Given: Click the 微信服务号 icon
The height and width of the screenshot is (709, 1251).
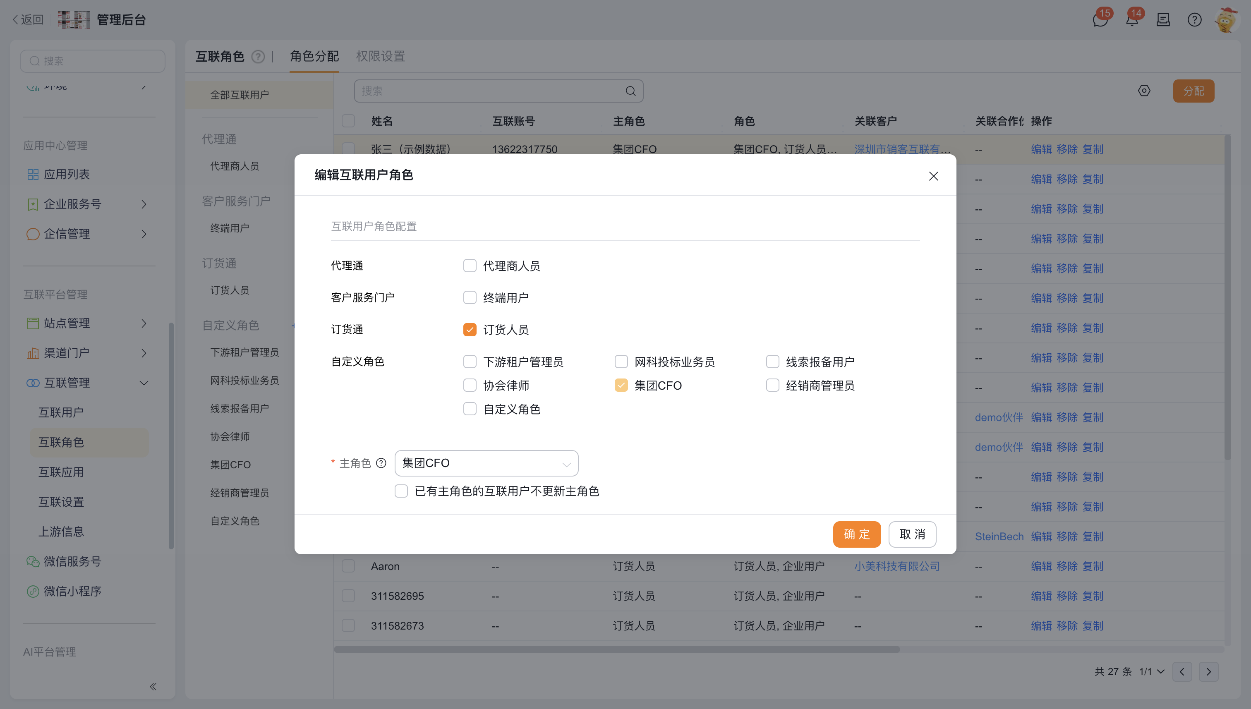Looking at the screenshot, I should click(x=33, y=561).
